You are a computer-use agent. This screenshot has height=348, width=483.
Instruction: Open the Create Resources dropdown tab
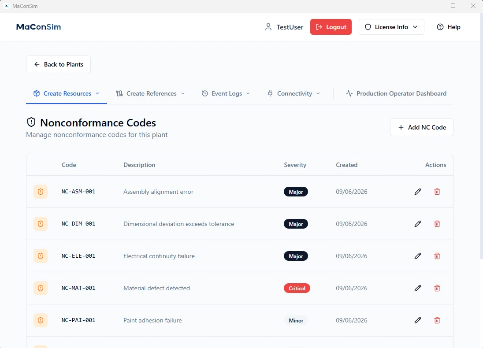(x=67, y=93)
